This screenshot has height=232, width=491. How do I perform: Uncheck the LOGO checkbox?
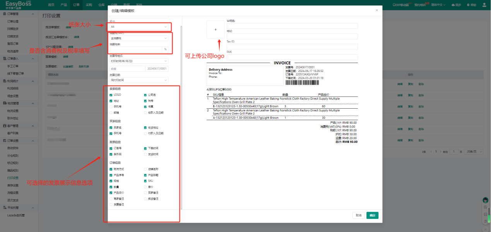(x=111, y=95)
